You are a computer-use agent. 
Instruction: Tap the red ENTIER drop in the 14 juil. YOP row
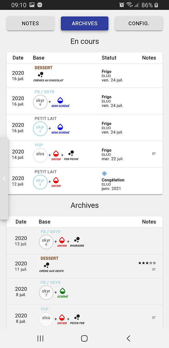pyautogui.click(x=56, y=154)
